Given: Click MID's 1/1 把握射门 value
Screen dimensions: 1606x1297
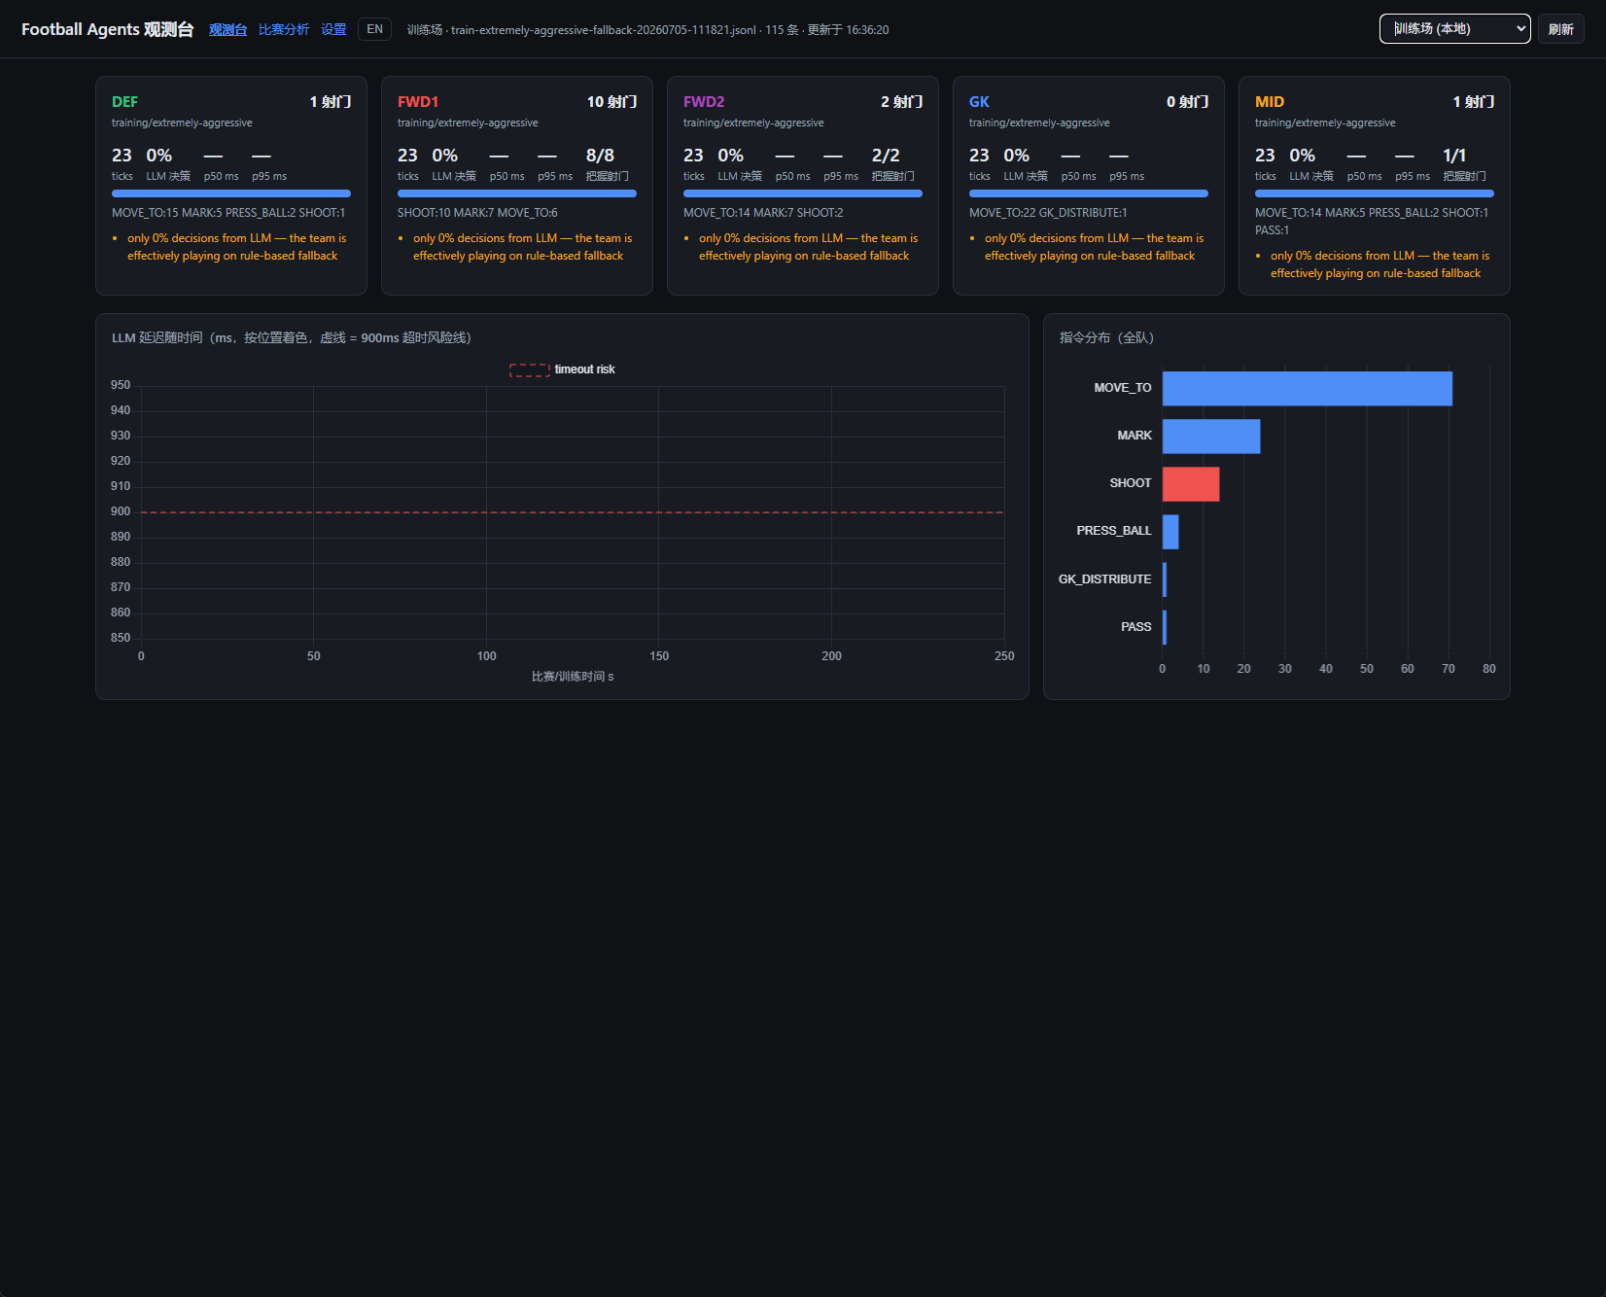Looking at the screenshot, I should point(1454,156).
